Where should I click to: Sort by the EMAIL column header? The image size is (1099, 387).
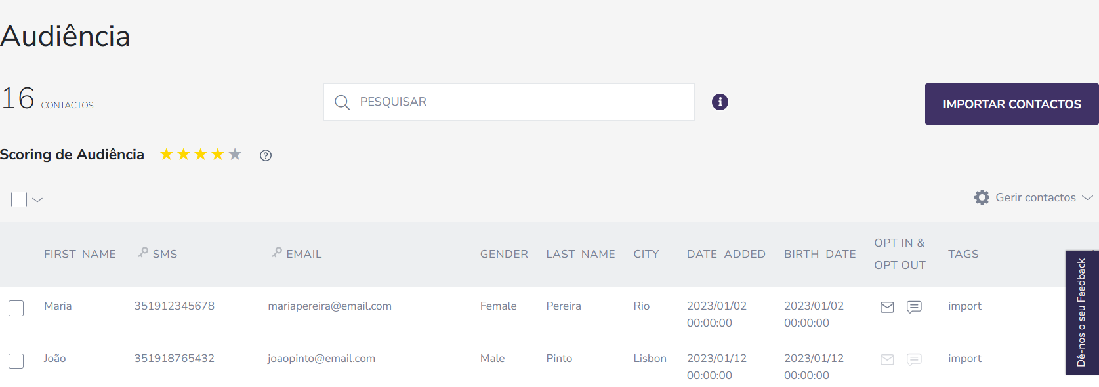pos(304,254)
